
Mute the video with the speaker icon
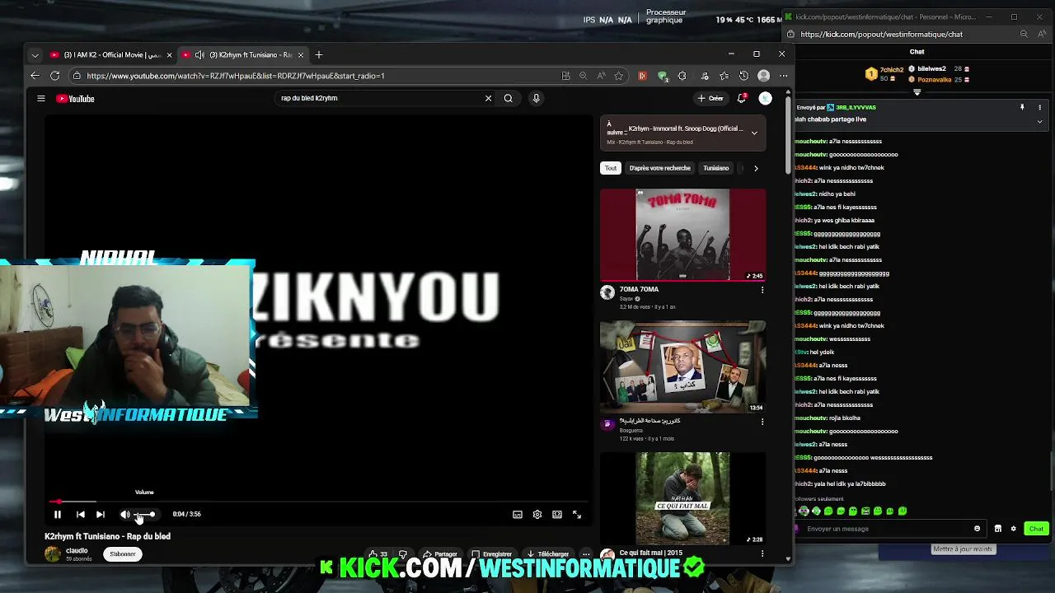coord(125,514)
